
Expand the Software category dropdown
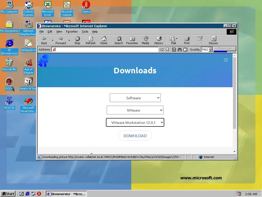(x=135, y=98)
